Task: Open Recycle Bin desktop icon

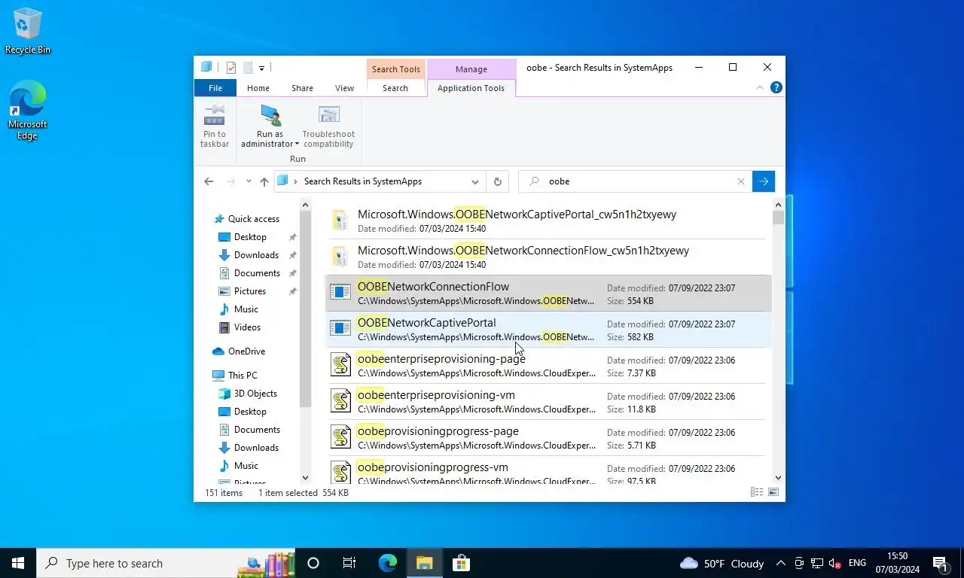Action: pos(27,32)
